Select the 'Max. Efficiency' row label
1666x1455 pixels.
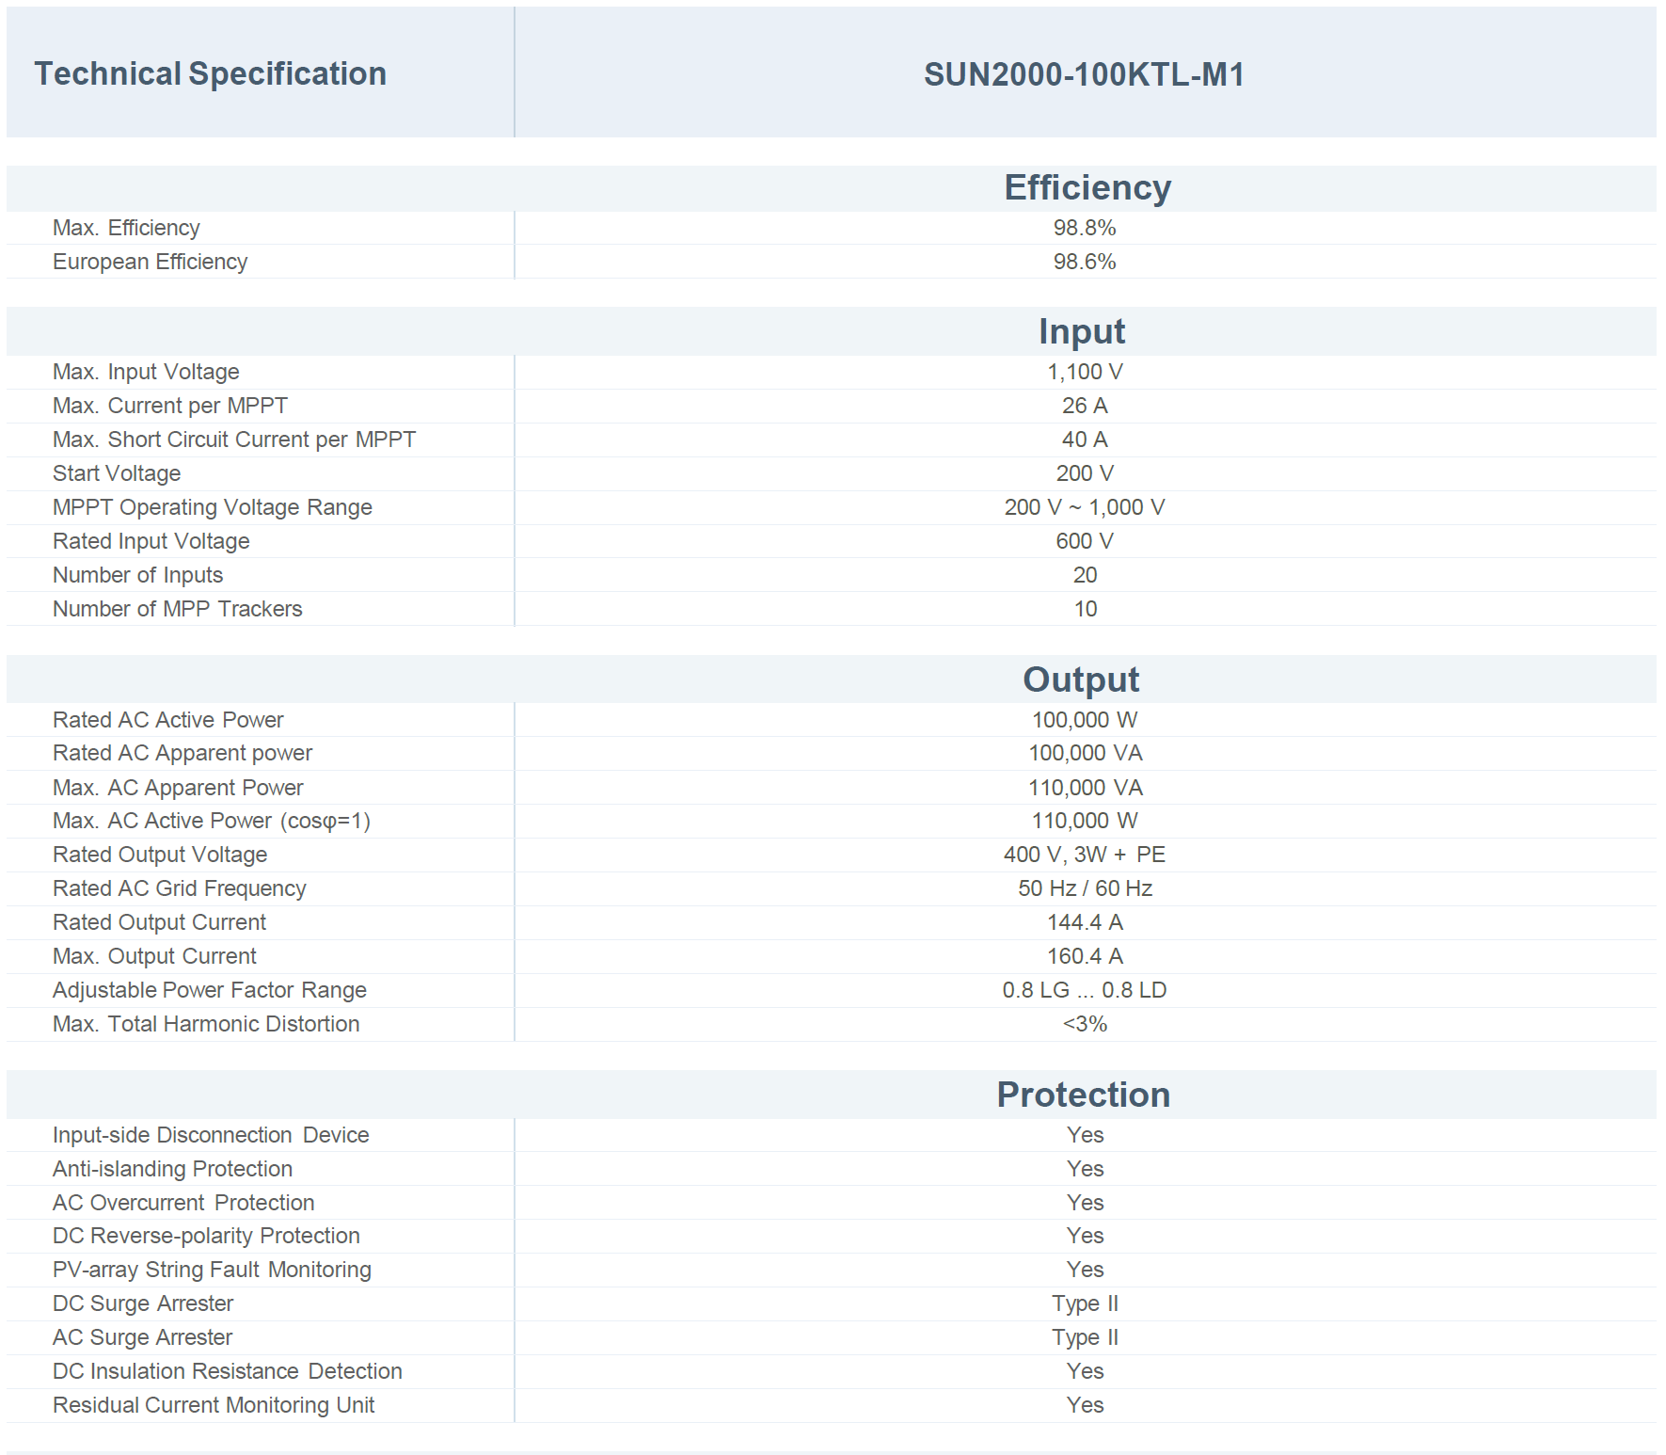point(126,228)
